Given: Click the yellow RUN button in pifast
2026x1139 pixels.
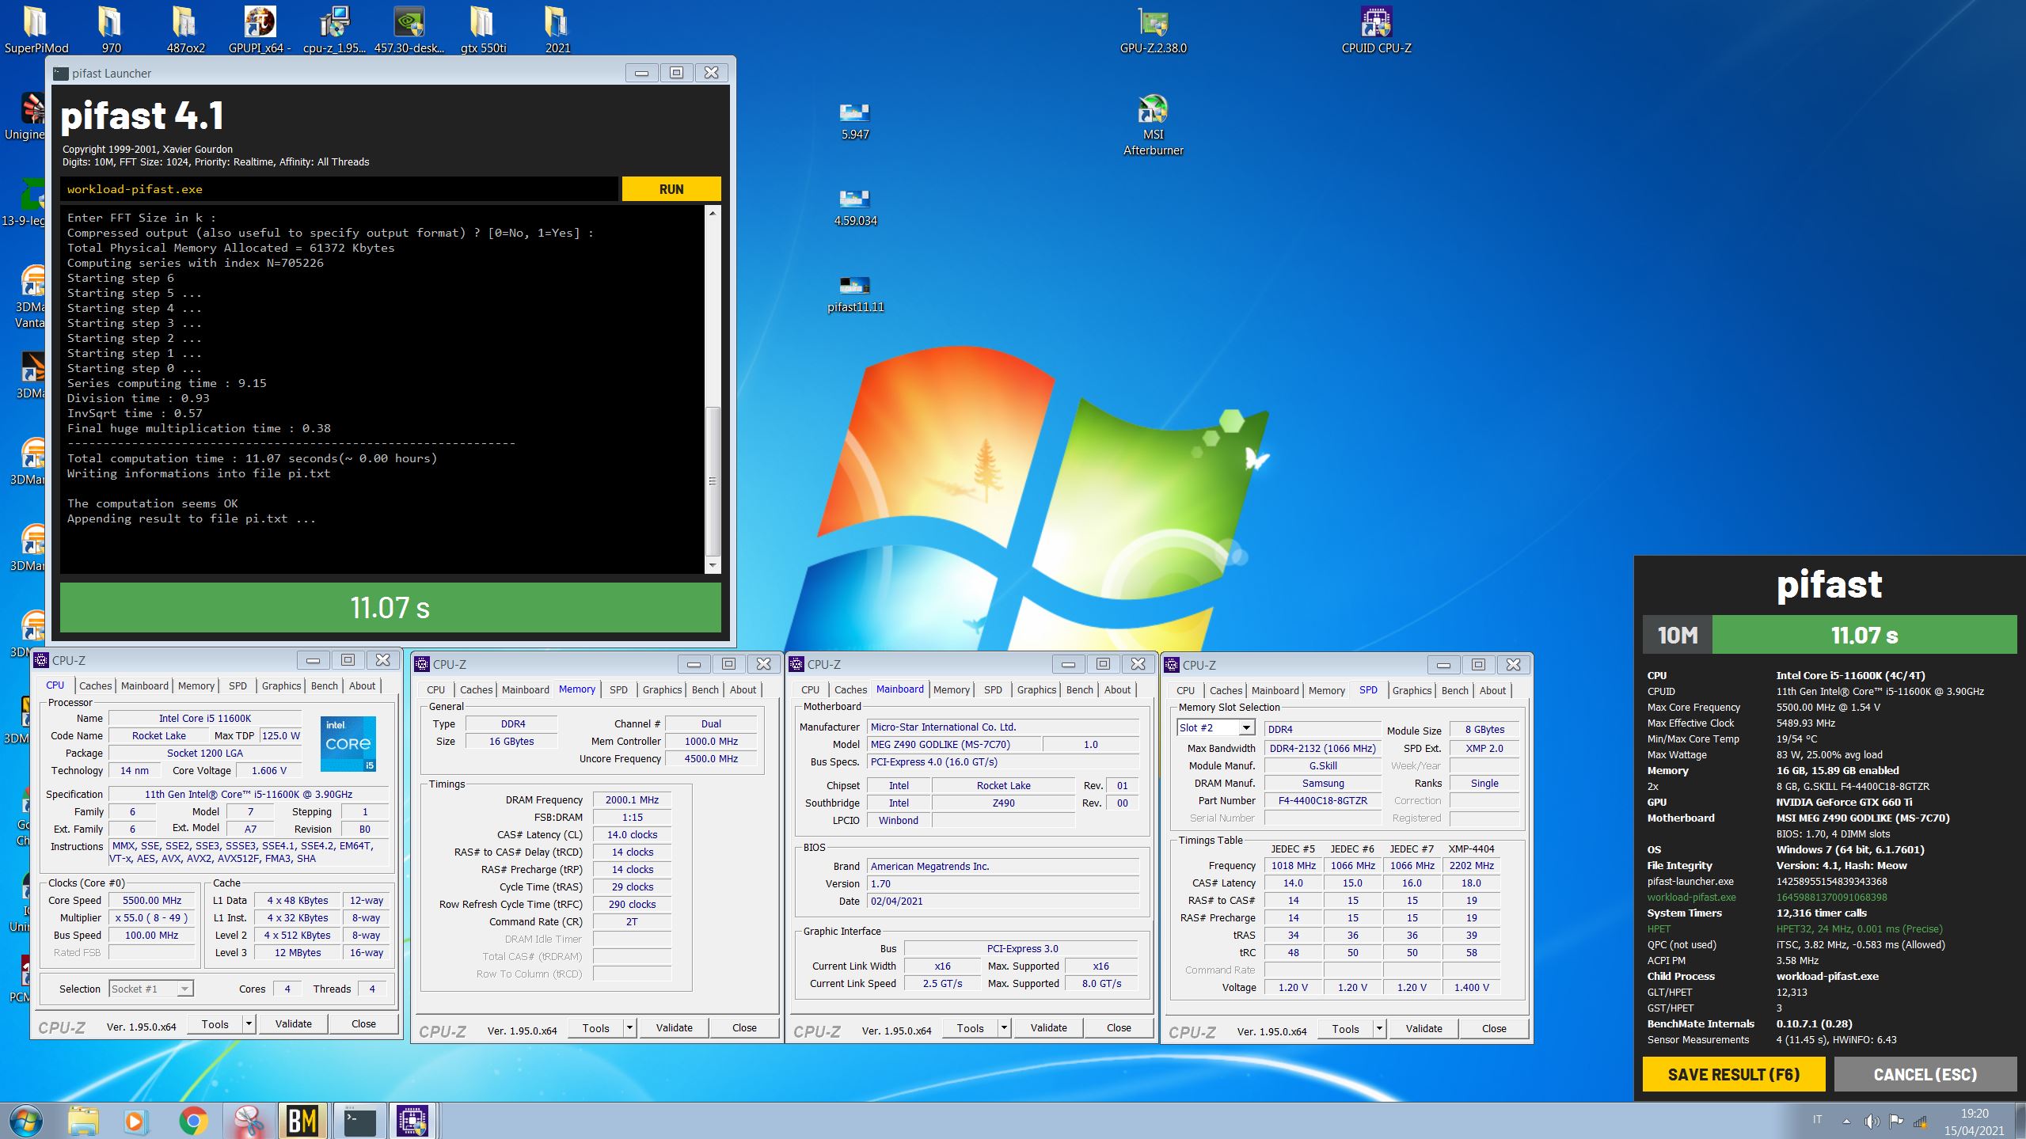Looking at the screenshot, I should (671, 189).
